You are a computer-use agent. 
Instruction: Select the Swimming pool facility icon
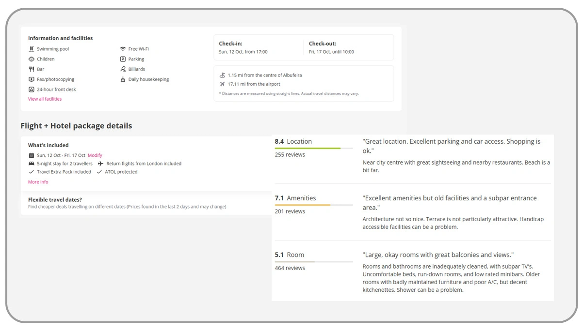[x=32, y=48]
